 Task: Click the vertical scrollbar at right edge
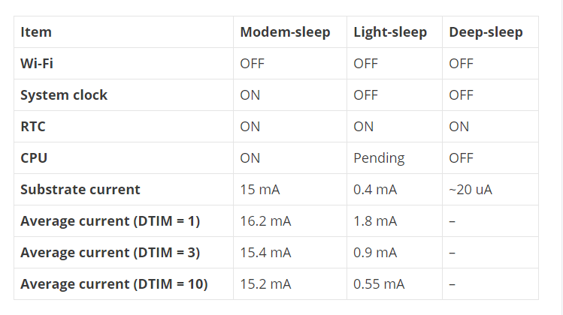click(x=561, y=157)
